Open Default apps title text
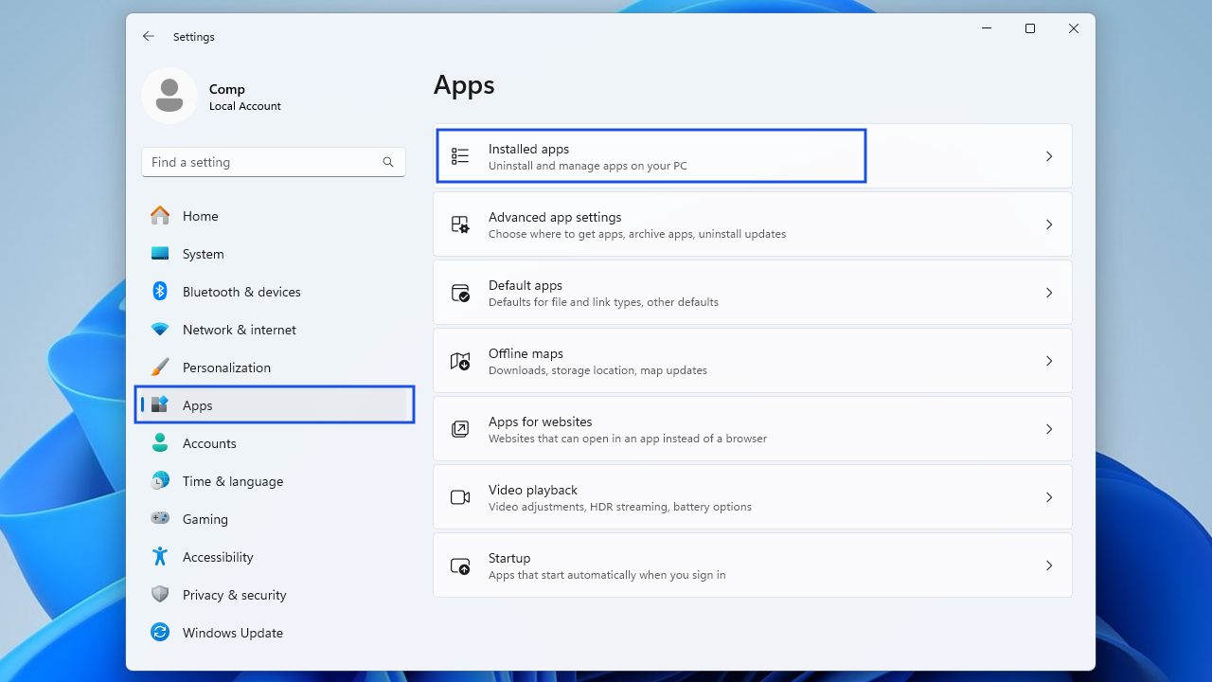The height and width of the screenshot is (682, 1212). pyautogui.click(x=526, y=285)
